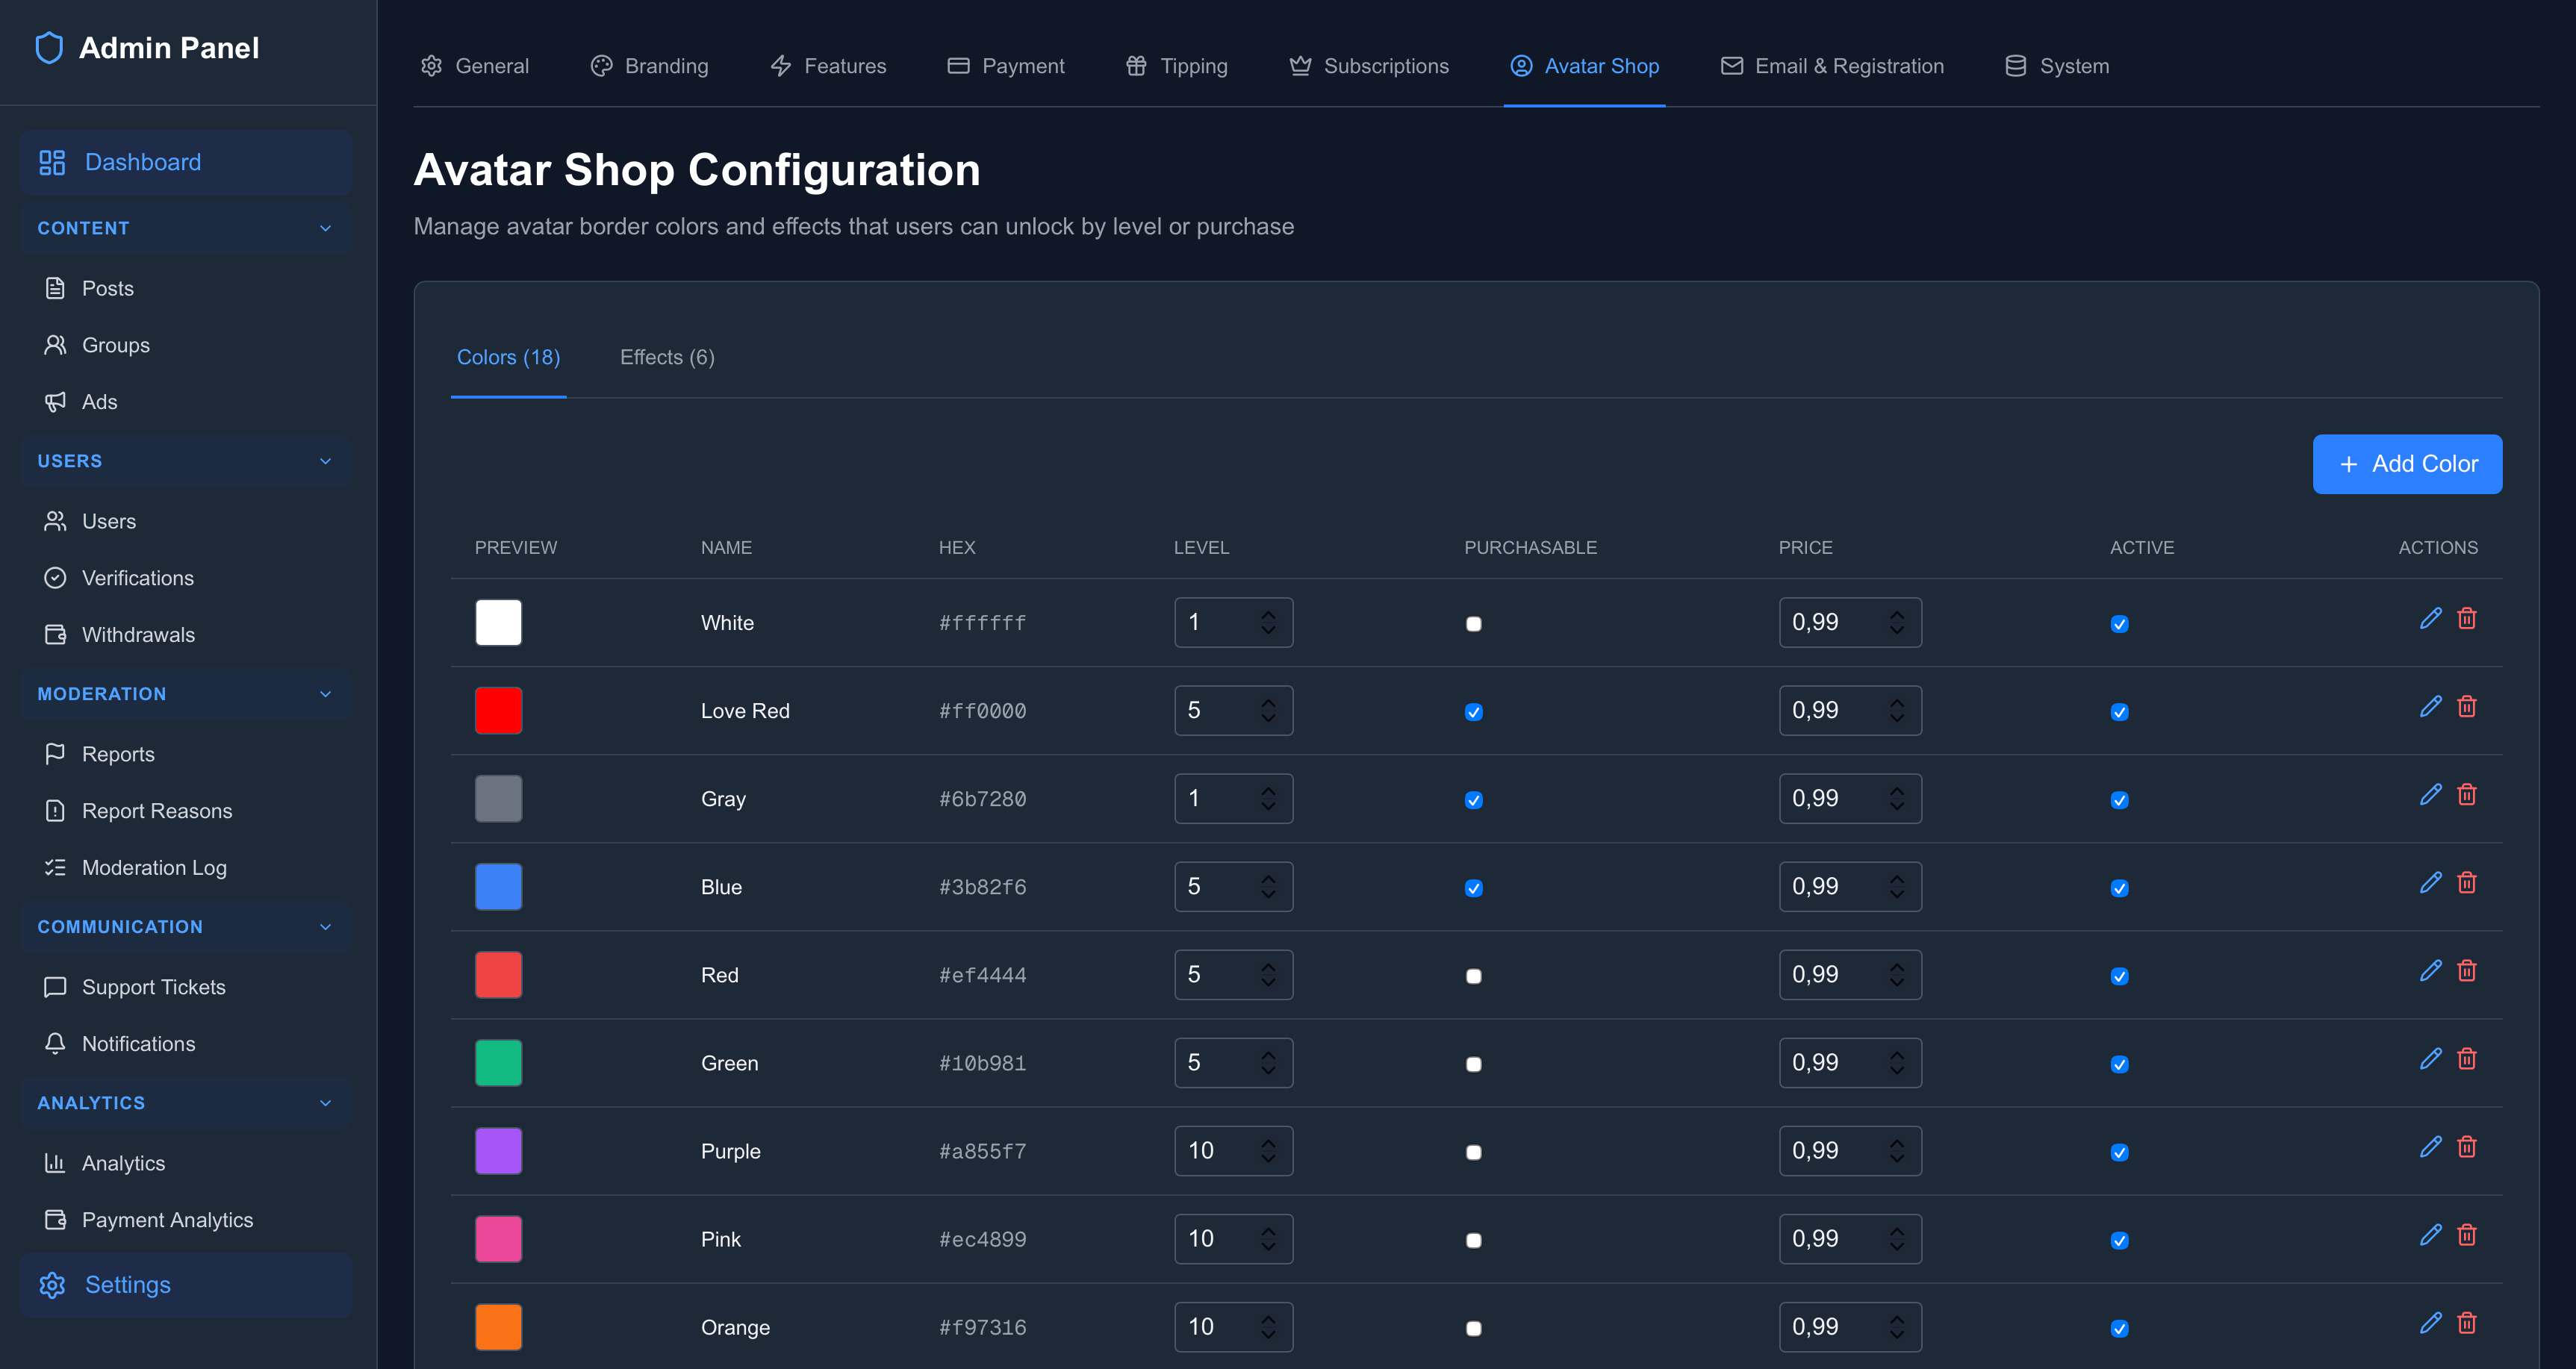Click the Notifications bell icon in sidebar
This screenshot has width=2576, height=1369.
tap(55, 1044)
